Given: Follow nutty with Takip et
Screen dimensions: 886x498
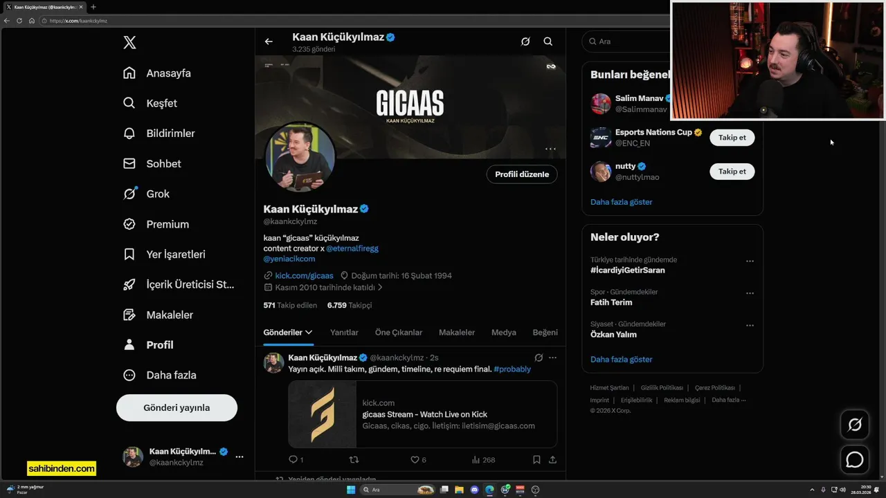Looking at the screenshot, I should click(732, 172).
